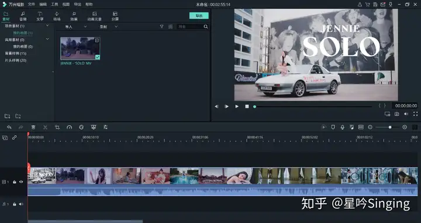Record a voiceover with the microphone icon

point(342,128)
